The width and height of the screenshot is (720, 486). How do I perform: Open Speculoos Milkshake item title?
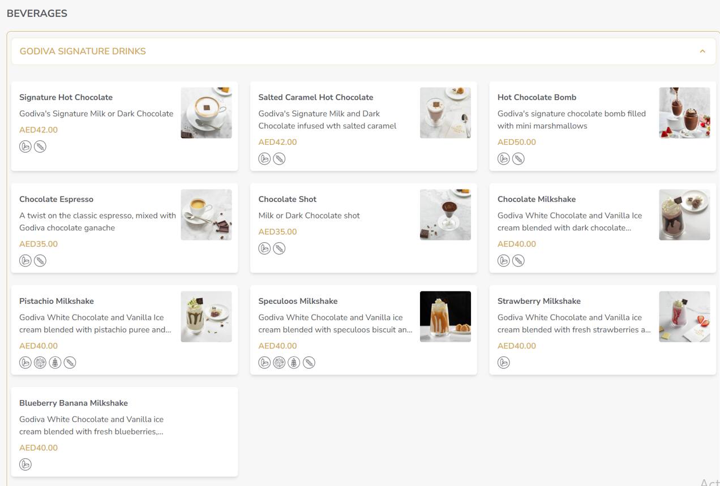click(298, 301)
